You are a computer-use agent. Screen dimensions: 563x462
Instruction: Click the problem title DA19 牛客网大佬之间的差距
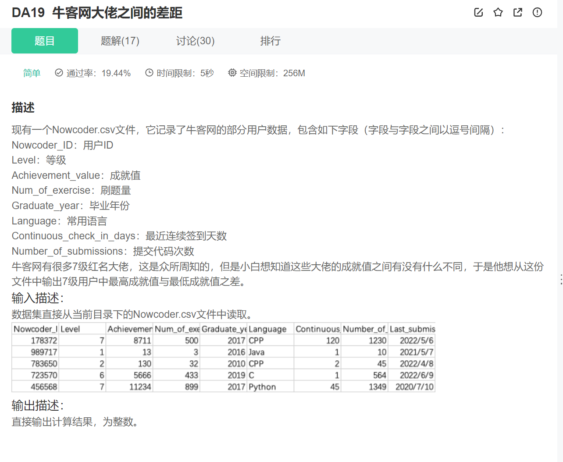pos(97,13)
